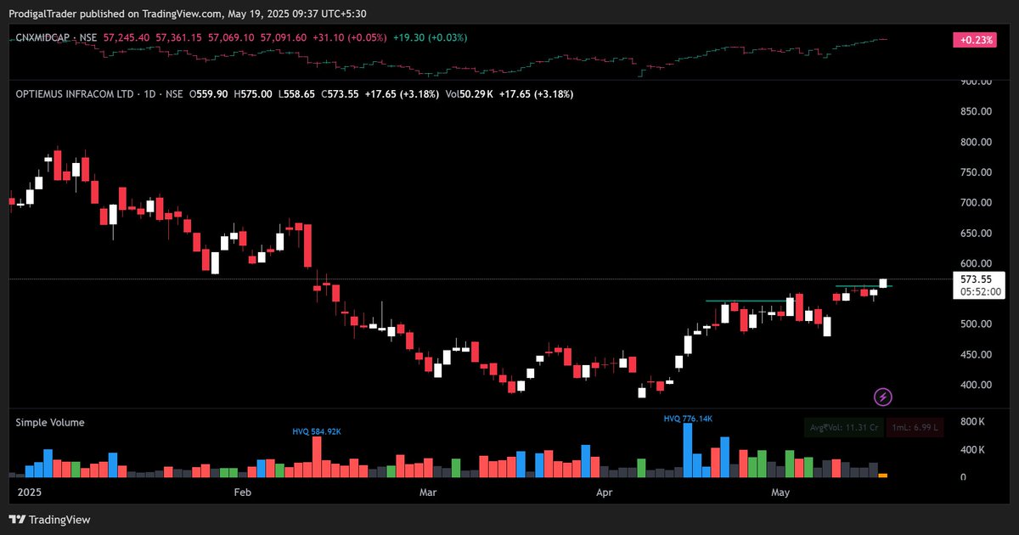Click the 850.00 price axis label
1019x535 pixels.
pyautogui.click(x=976, y=111)
